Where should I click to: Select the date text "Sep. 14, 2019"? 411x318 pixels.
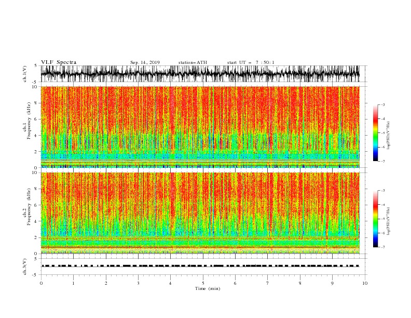145,62
